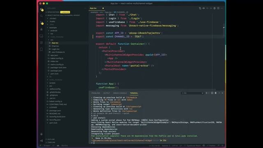Add a new terminal with plus icon
This screenshot has width=263, height=148.
pos(206,93)
